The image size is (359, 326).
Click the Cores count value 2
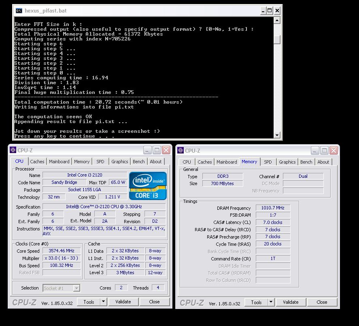pos(121,288)
